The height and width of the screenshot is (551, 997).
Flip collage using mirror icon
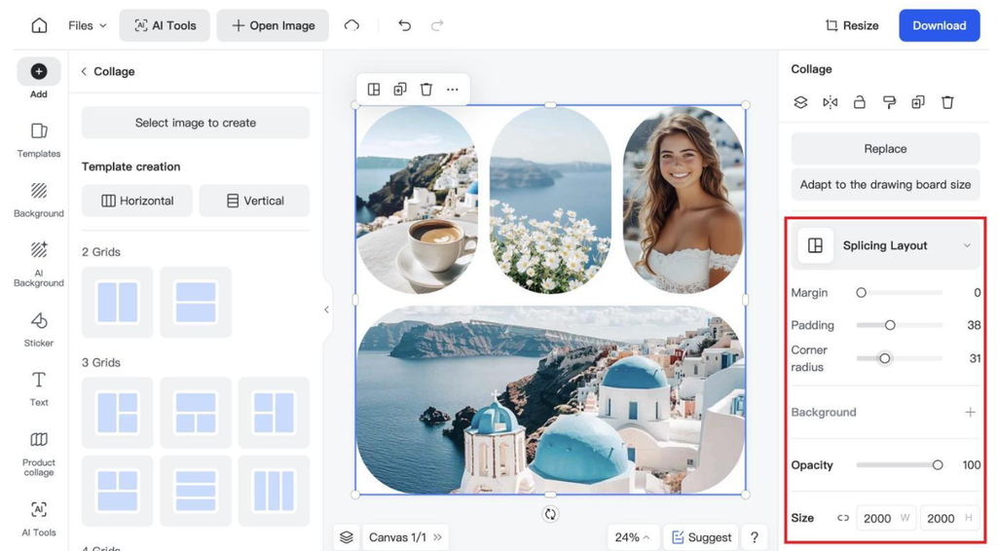830,102
